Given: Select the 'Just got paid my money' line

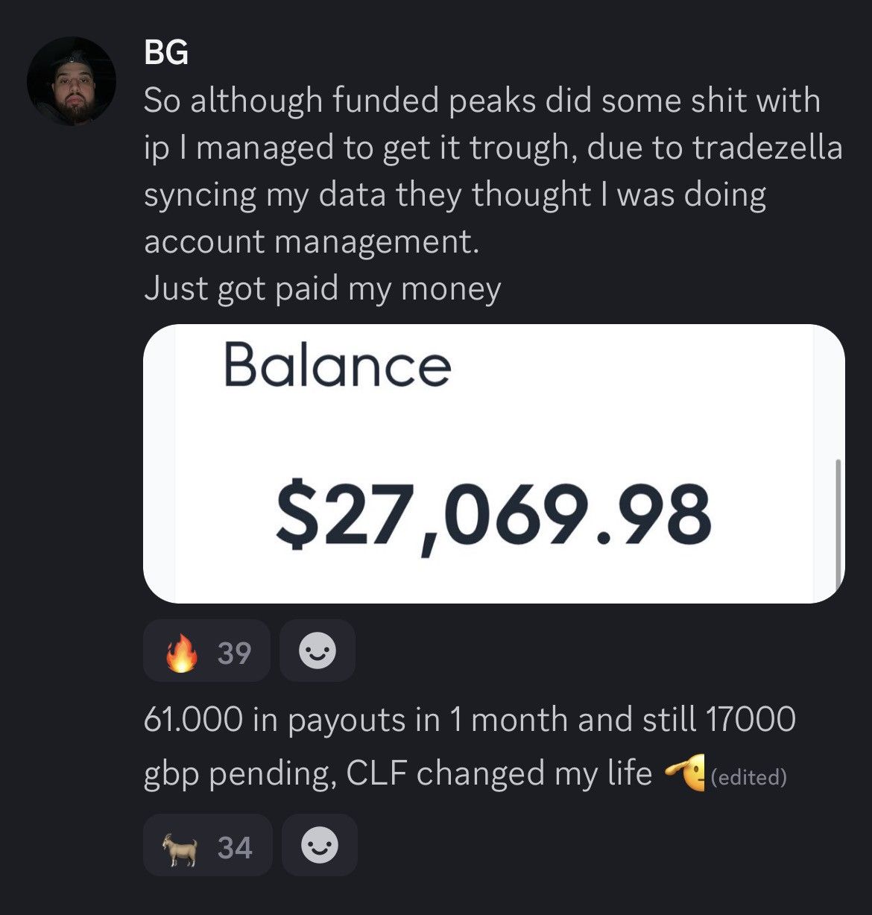Looking at the screenshot, I should (322, 288).
